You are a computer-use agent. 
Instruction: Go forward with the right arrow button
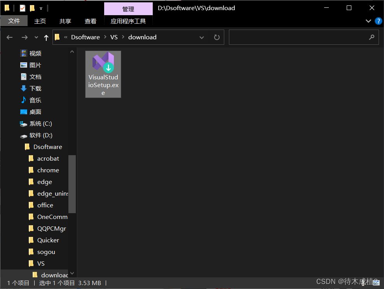tap(24, 37)
